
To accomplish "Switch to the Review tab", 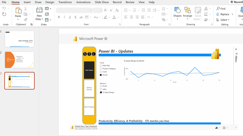I will 130,2.
